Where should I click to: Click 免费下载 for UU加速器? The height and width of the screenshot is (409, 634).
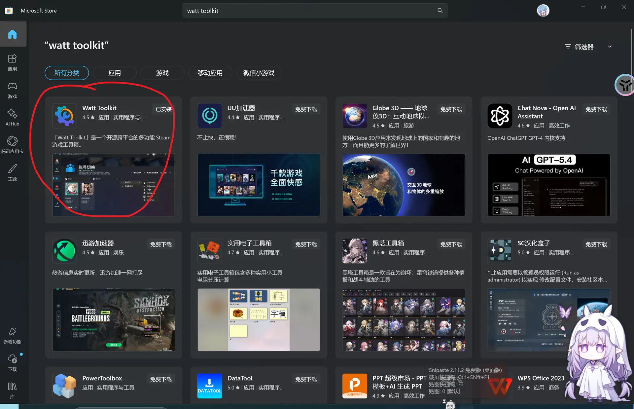point(306,109)
